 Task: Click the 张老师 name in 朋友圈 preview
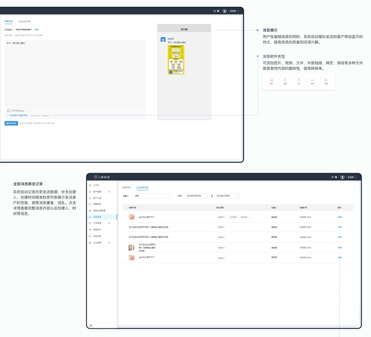tap(171, 39)
